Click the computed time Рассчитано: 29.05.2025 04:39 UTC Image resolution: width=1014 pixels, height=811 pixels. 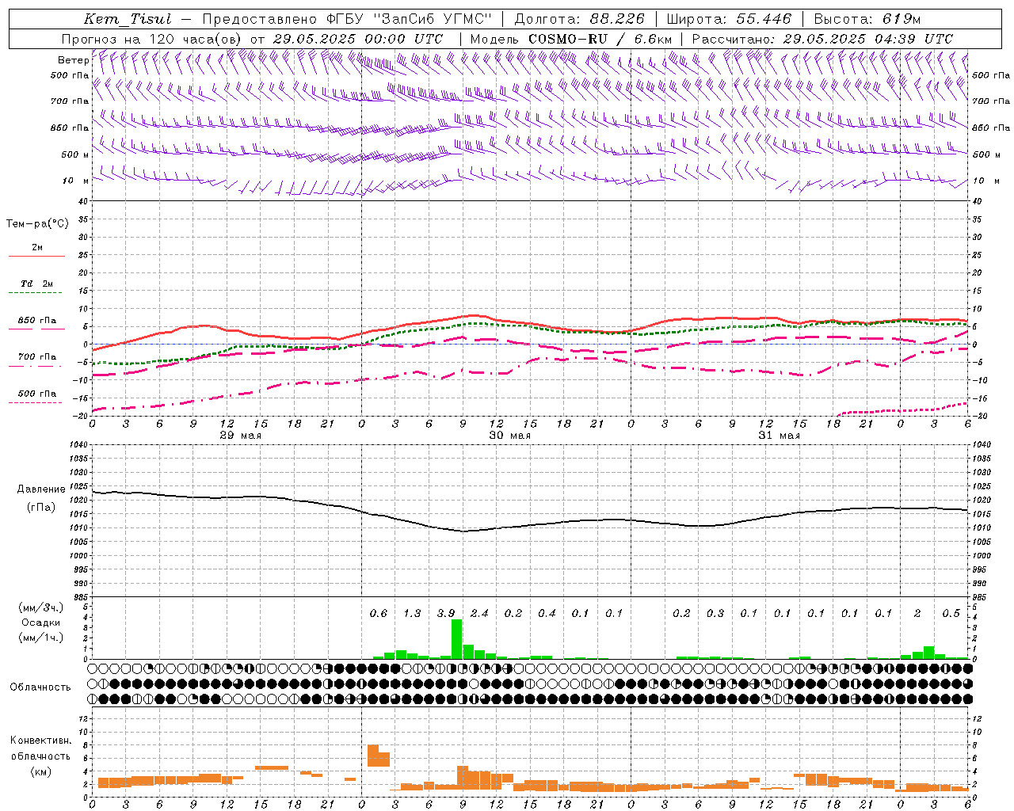coord(822,39)
